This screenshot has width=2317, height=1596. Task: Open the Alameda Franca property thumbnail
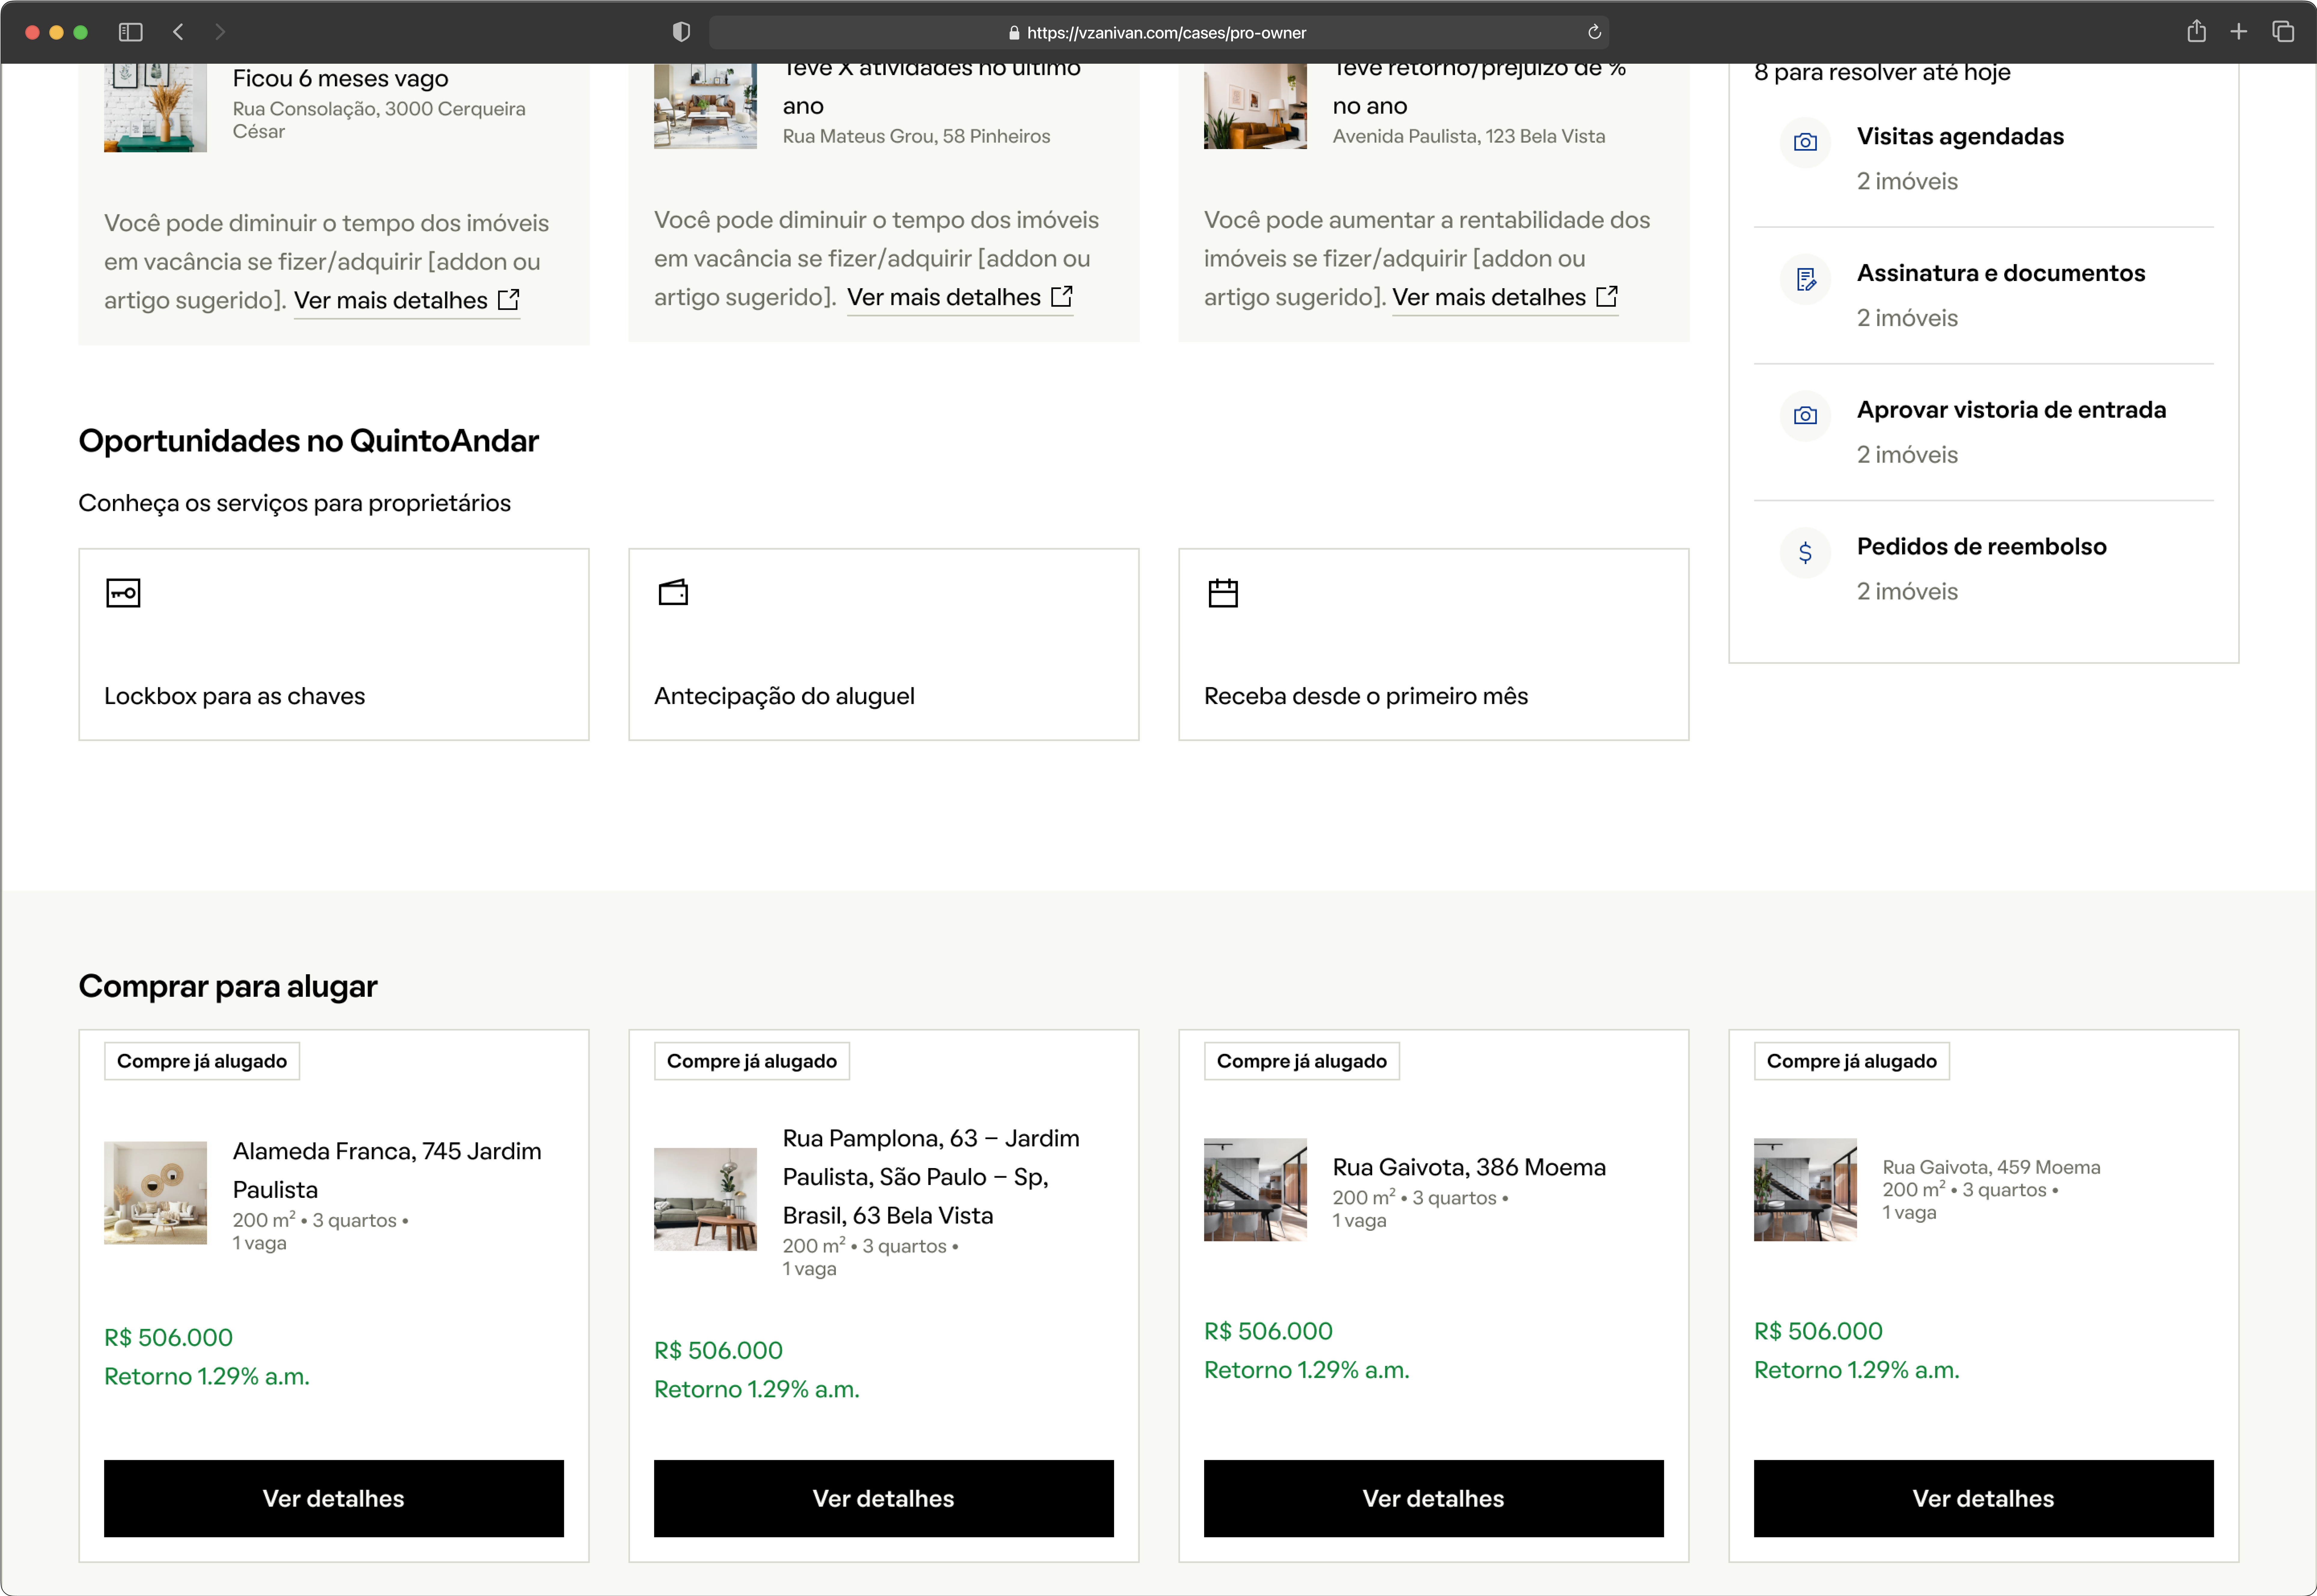(155, 1193)
